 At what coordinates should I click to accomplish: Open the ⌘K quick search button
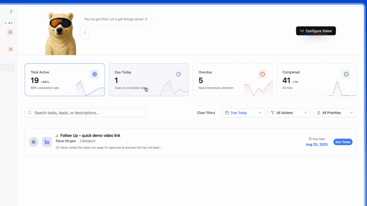(x=9, y=23)
